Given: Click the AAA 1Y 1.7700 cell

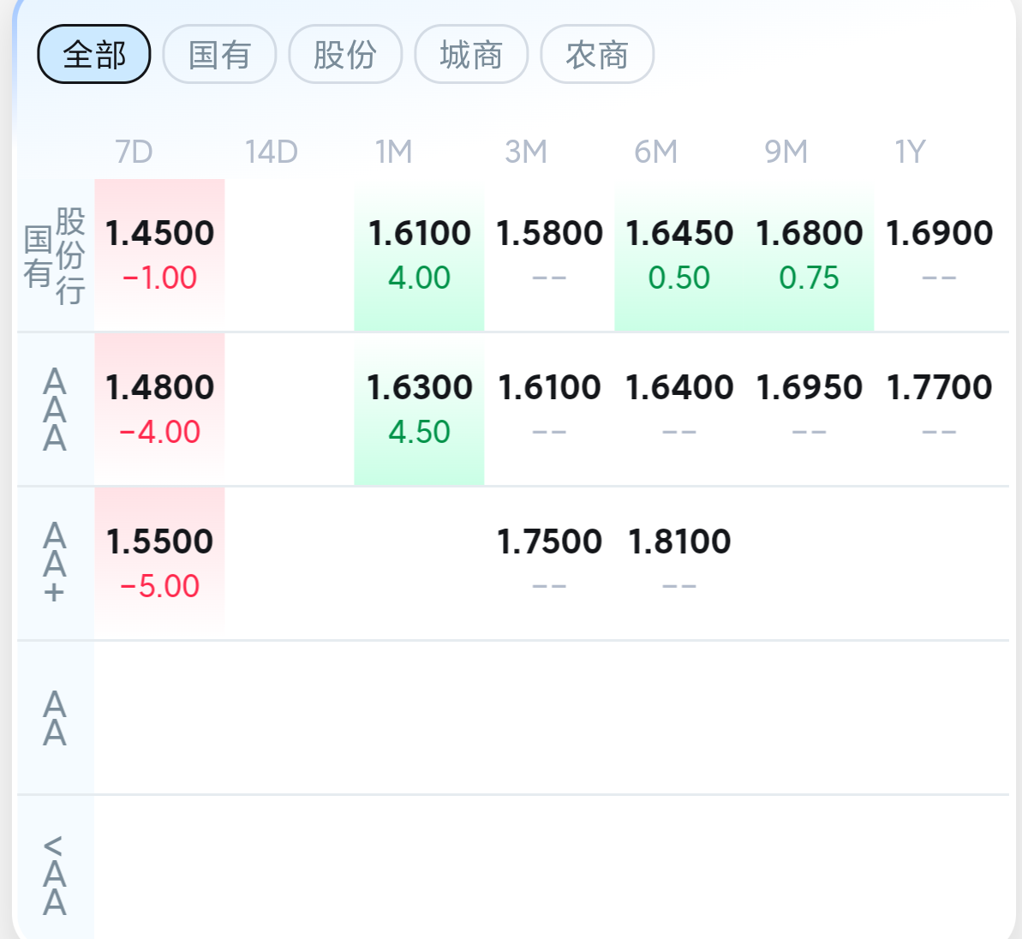Looking at the screenshot, I should (939, 408).
